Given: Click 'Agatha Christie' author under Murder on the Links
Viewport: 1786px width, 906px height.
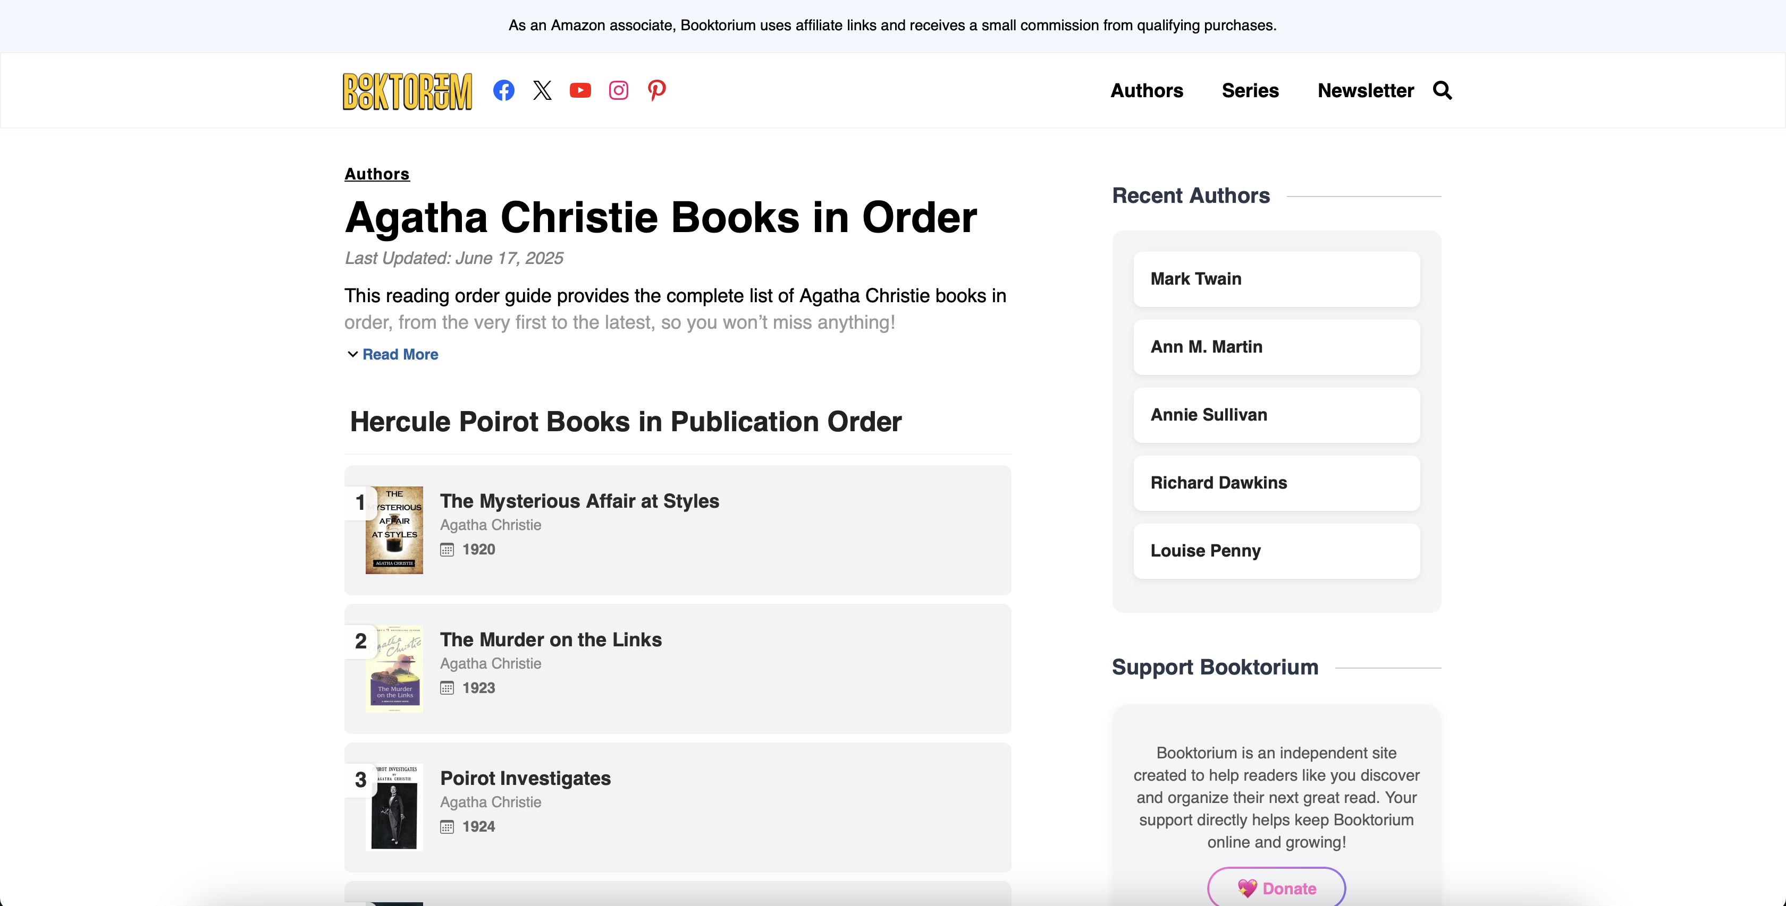Looking at the screenshot, I should (x=490, y=664).
